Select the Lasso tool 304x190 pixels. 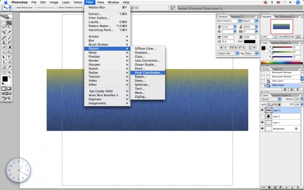4,28
